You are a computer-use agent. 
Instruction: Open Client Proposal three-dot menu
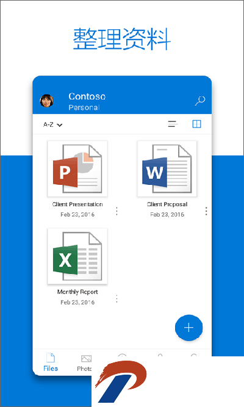(x=206, y=211)
